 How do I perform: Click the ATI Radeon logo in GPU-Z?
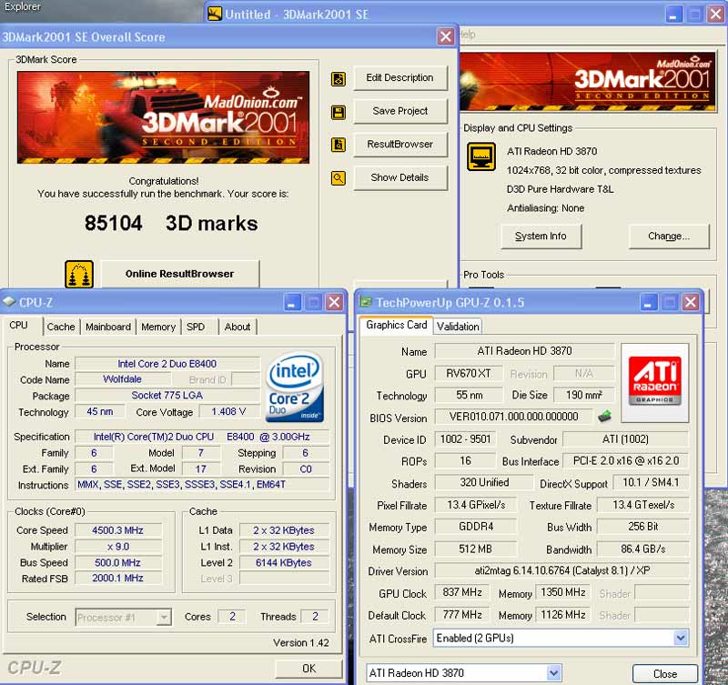click(654, 381)
